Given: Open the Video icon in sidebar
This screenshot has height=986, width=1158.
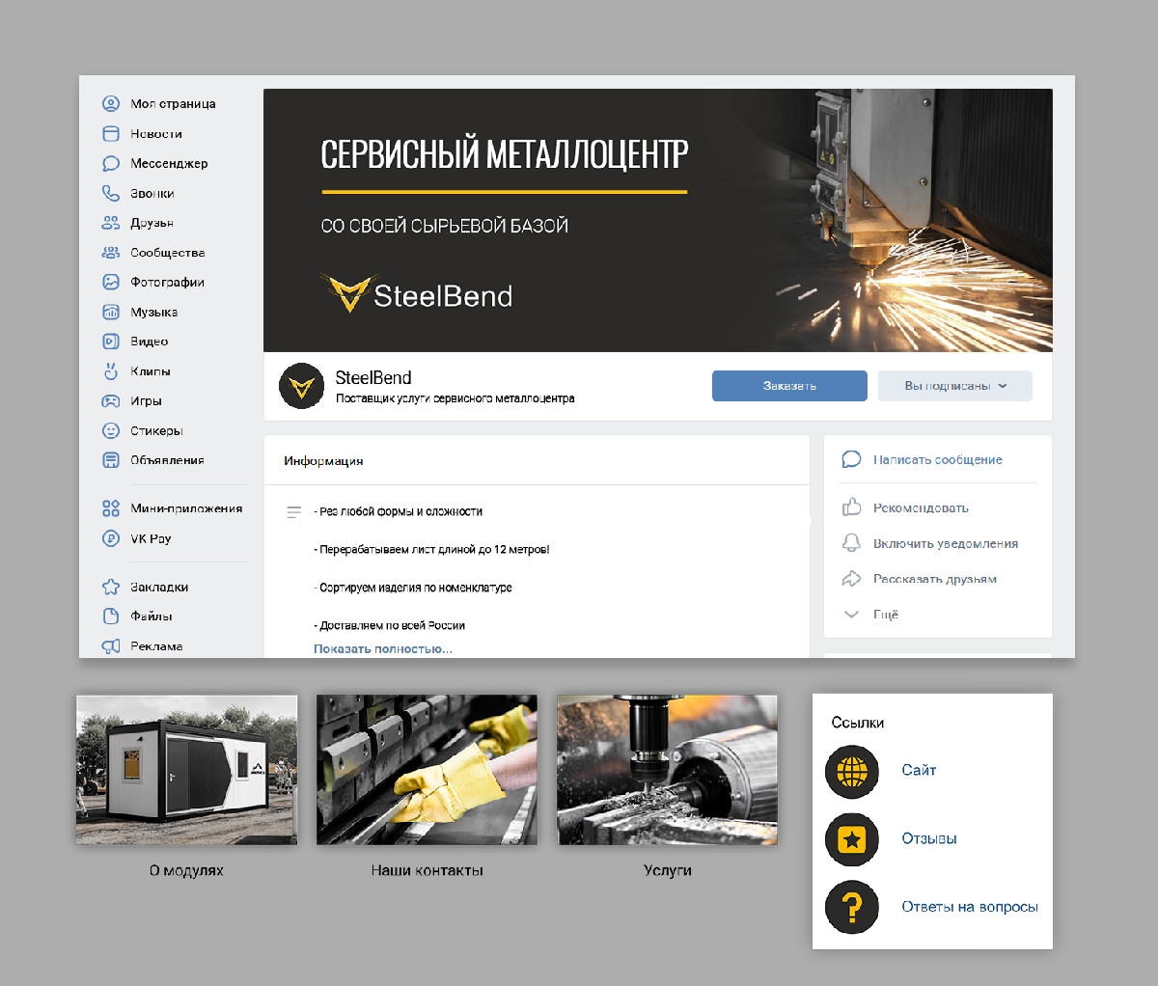Looking at the screenshot, I should [x=111, y=342].
